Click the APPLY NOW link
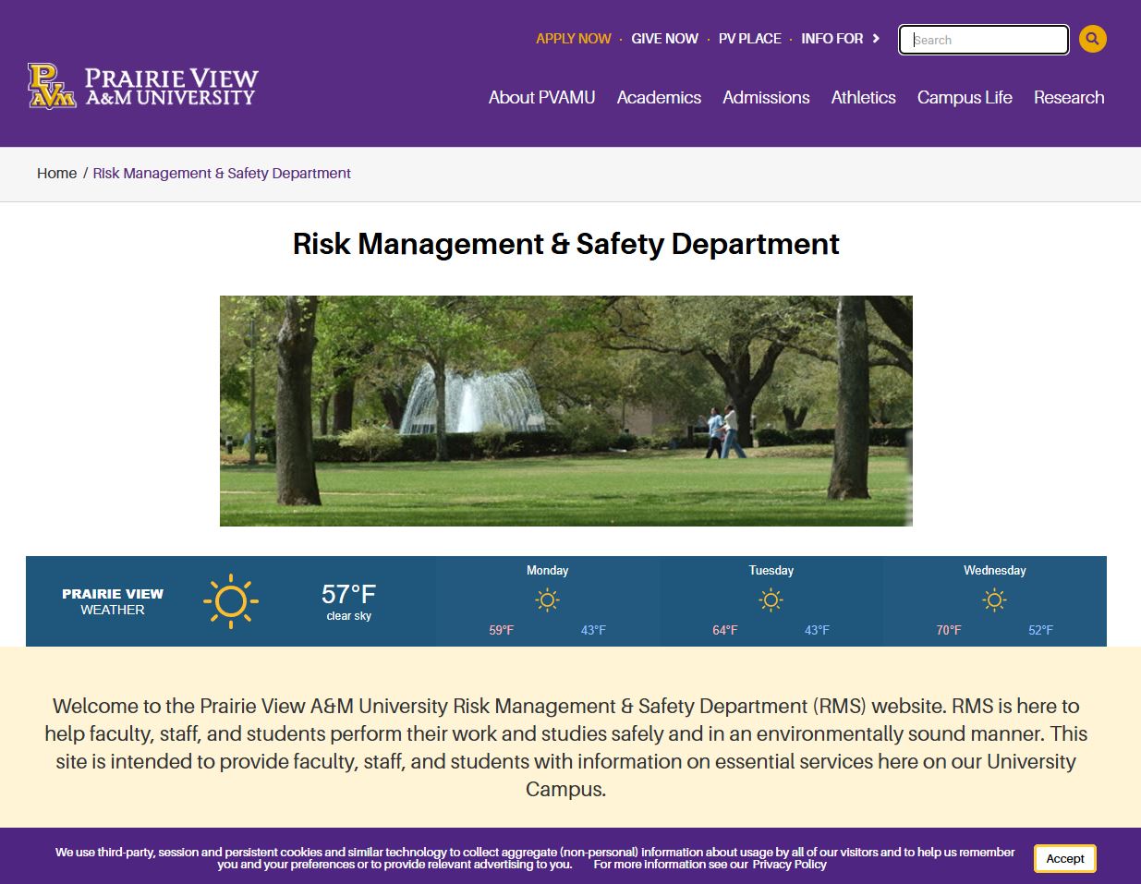Viewport: 1141px width, 884px height. pos(573,39)
